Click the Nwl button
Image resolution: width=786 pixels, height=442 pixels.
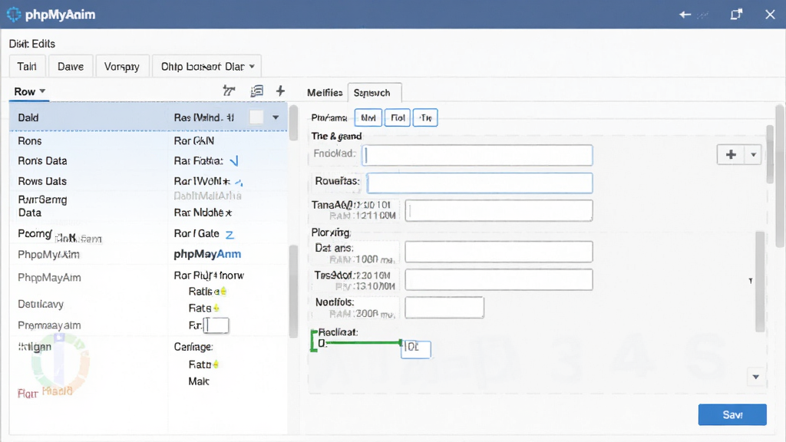[368, 117]
